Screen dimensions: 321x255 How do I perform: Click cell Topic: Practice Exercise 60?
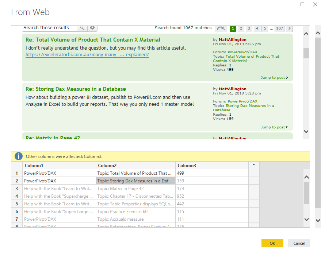135,212
